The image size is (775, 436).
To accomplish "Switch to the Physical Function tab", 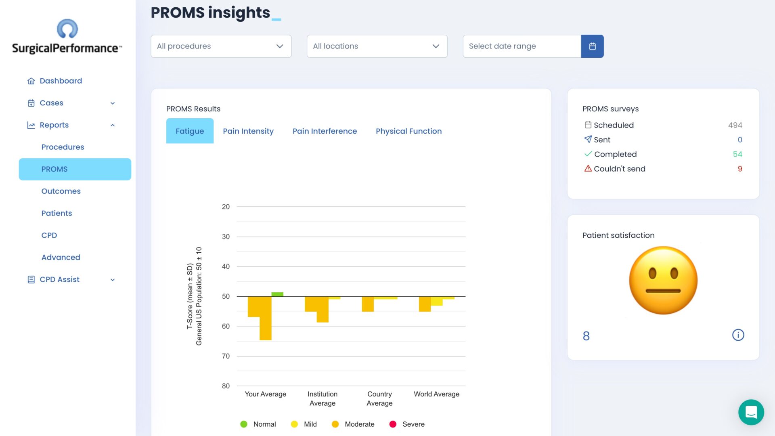I will click(408, 131).
